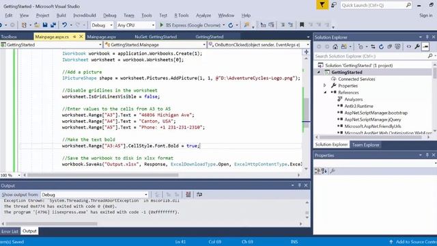The width and height of the screenshot is (437, 246).
Task: Toggle Word Wrap icon in Output toolbar
Action: tap(199, 194)
